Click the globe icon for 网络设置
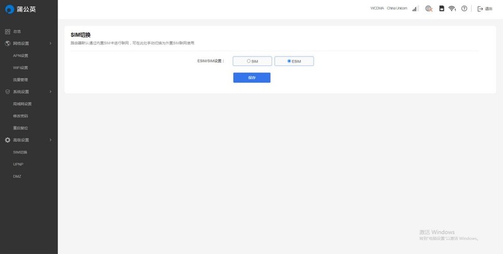 point(8,43)
